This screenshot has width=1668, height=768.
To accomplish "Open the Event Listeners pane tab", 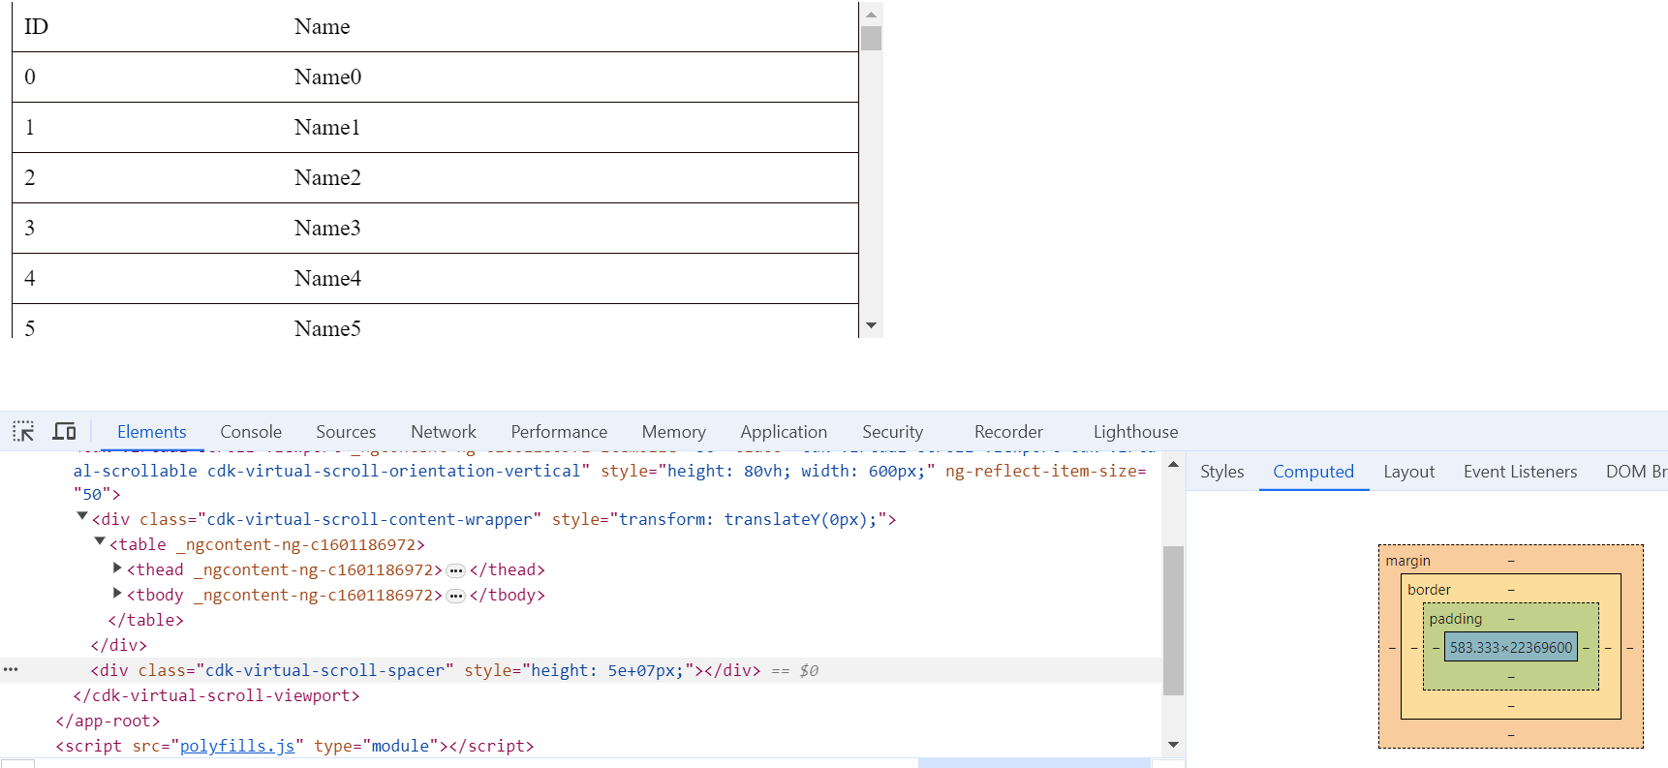I will pyautogui.click(x=1520, y=472).
